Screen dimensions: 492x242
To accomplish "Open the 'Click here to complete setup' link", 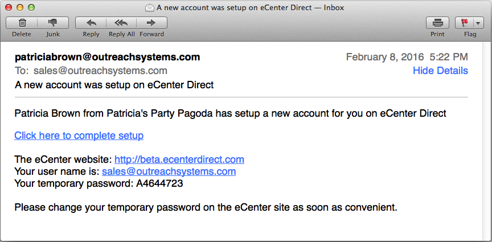I will [79, 136].
